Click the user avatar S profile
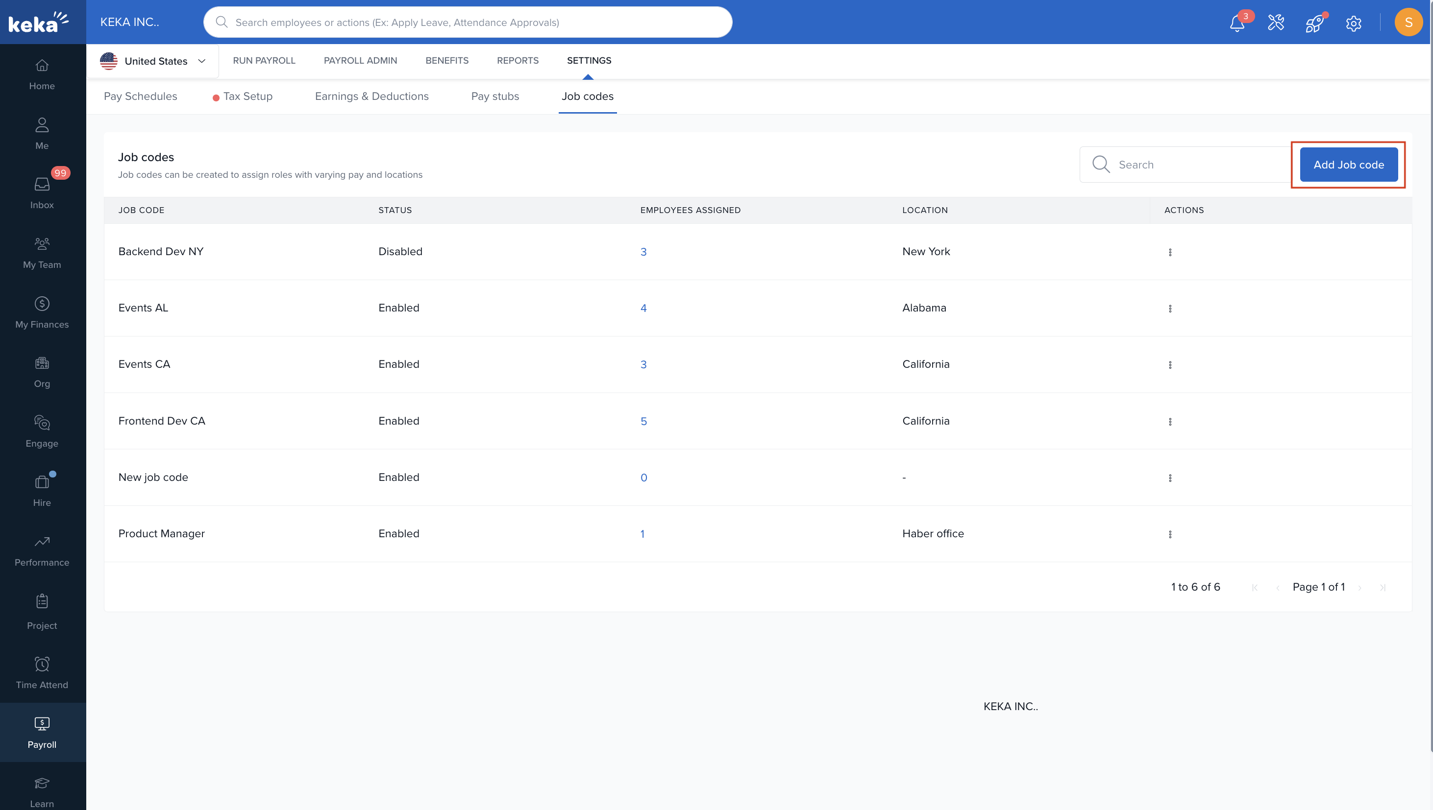Screen dimensions: 1433x810 point(1408,23)
